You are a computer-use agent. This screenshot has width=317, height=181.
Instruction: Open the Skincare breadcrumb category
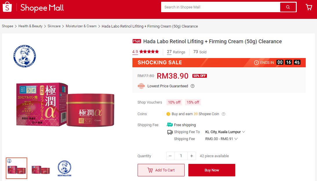(54, 26)
